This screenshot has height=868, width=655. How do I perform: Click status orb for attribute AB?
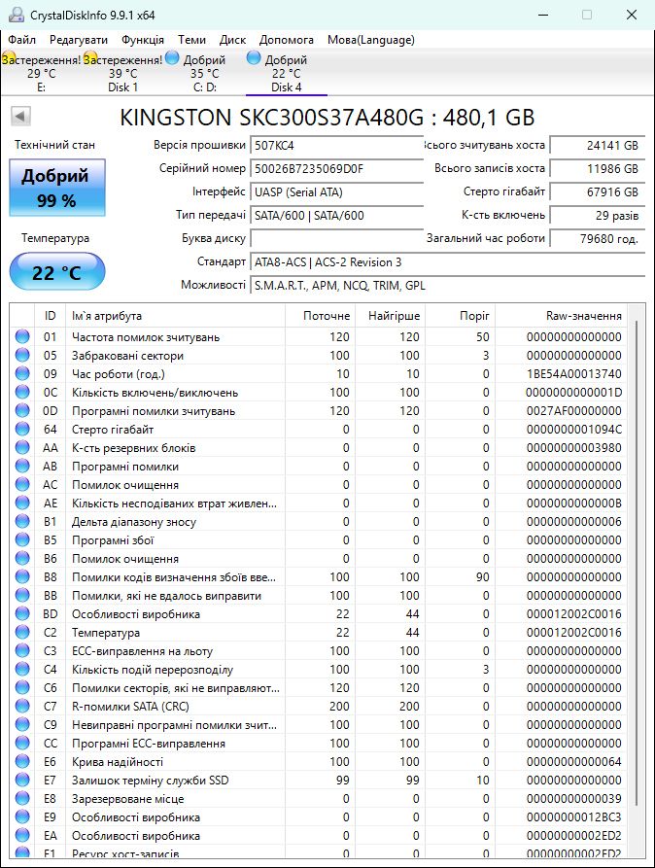pos(22,467)
